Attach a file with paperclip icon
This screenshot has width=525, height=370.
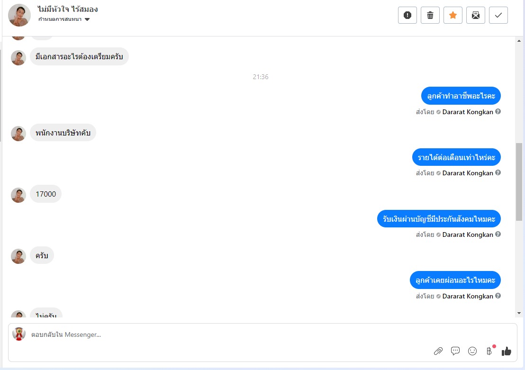pyautogui.click(x=438, y=351)
